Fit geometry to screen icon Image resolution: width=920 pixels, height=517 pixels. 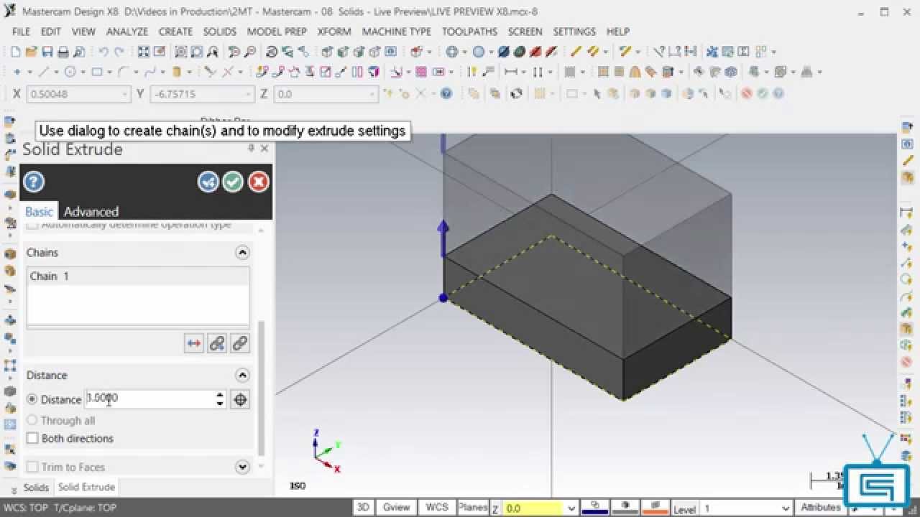click(144, 52)
